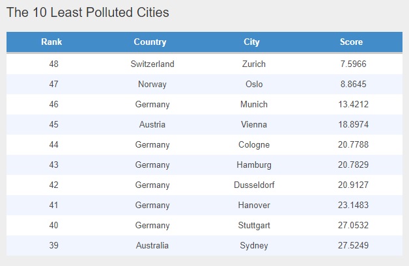This screenshot has width=409, height=266.
Task: Click the Dusseldorf city cell
Action: coord(254,185)
